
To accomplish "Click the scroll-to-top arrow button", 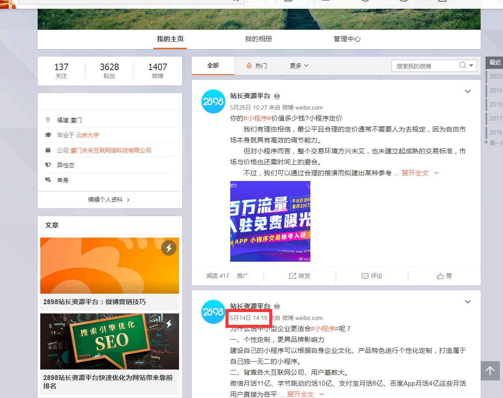I will 490,371.
